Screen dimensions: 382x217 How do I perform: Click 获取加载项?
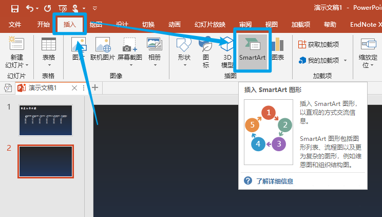coord(319,44)
